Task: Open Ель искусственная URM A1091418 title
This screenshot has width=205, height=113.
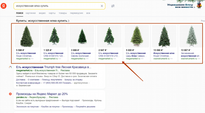Action: 109,55
